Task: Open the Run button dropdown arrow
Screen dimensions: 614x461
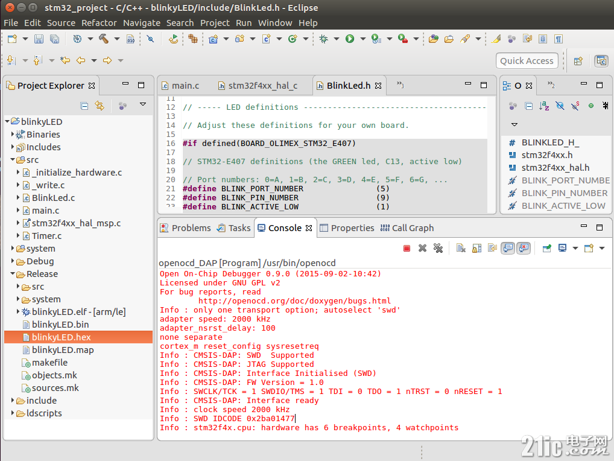Action: tap(363, 39)
